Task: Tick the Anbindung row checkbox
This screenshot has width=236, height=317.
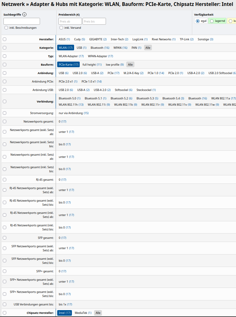Action: (x=5, y=73)
